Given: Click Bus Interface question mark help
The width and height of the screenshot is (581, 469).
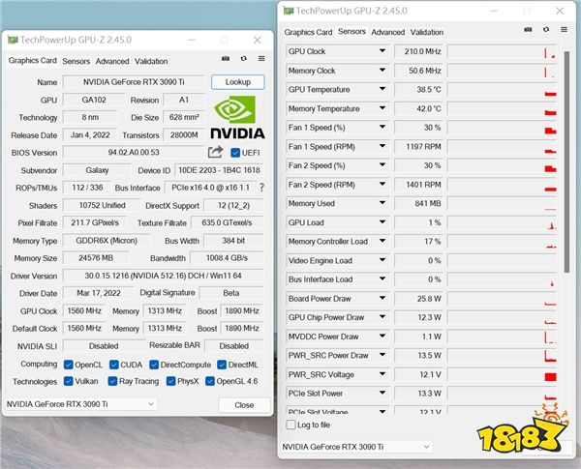Looking at the screenshot, I should click(x=261, y=188).
